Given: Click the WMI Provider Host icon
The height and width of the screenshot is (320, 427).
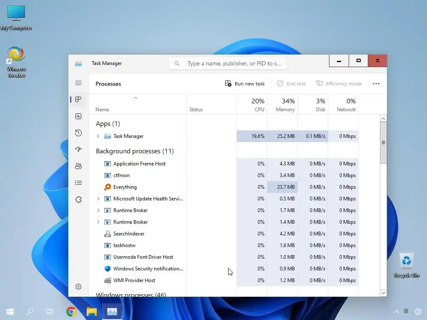Looking at the screenshot, I should [x=108, y=280].
